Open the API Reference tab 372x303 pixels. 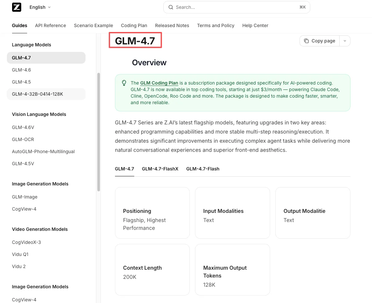[50, 25]
